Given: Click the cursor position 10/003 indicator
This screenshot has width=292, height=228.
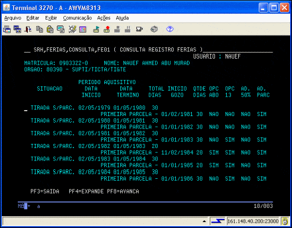Looking at the screenshot, I should (x=263, y=206).
